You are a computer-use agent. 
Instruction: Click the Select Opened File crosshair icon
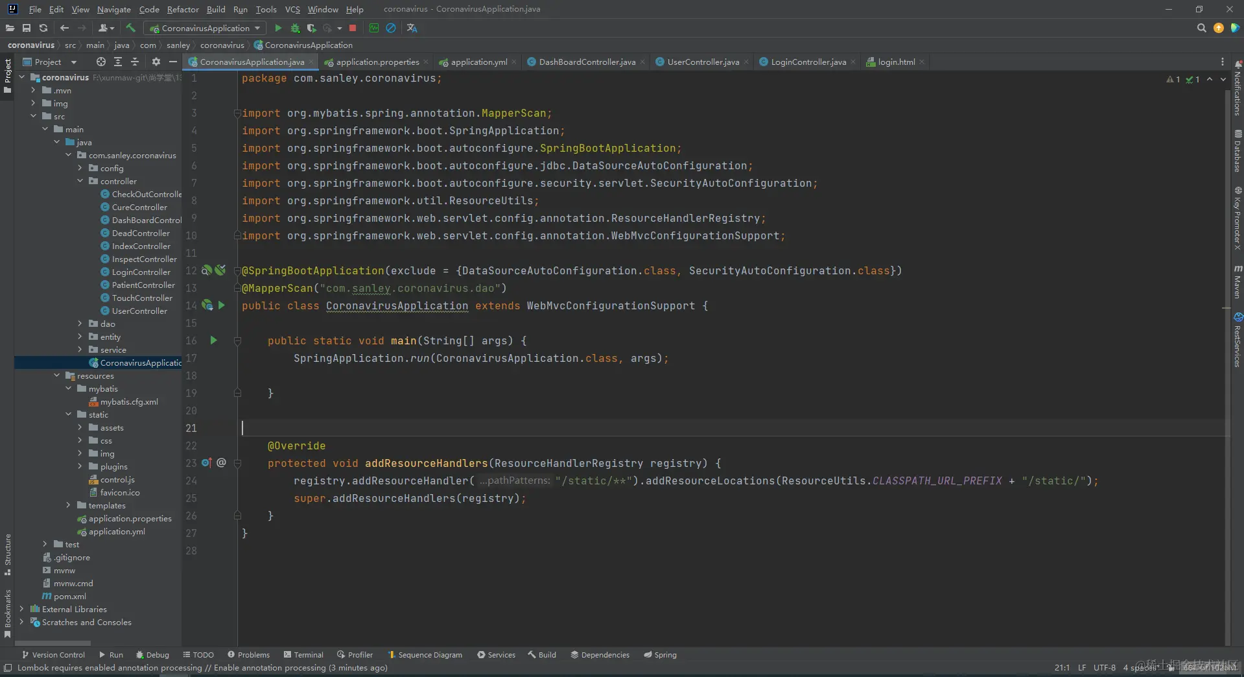[x=100, y=62]
